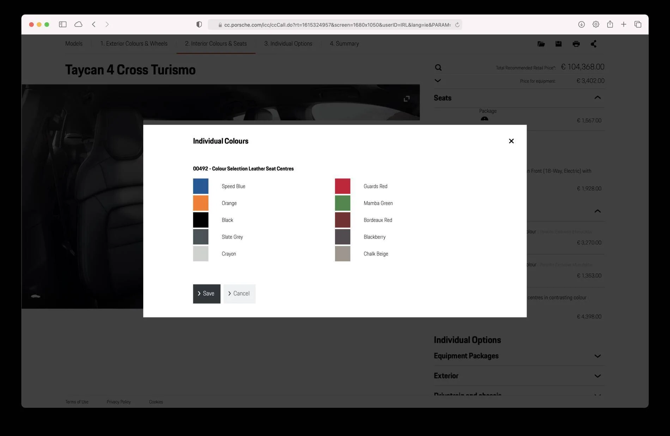670x436 pixels.
Task: Save the individual colour selection
Action: pos(207,294)
